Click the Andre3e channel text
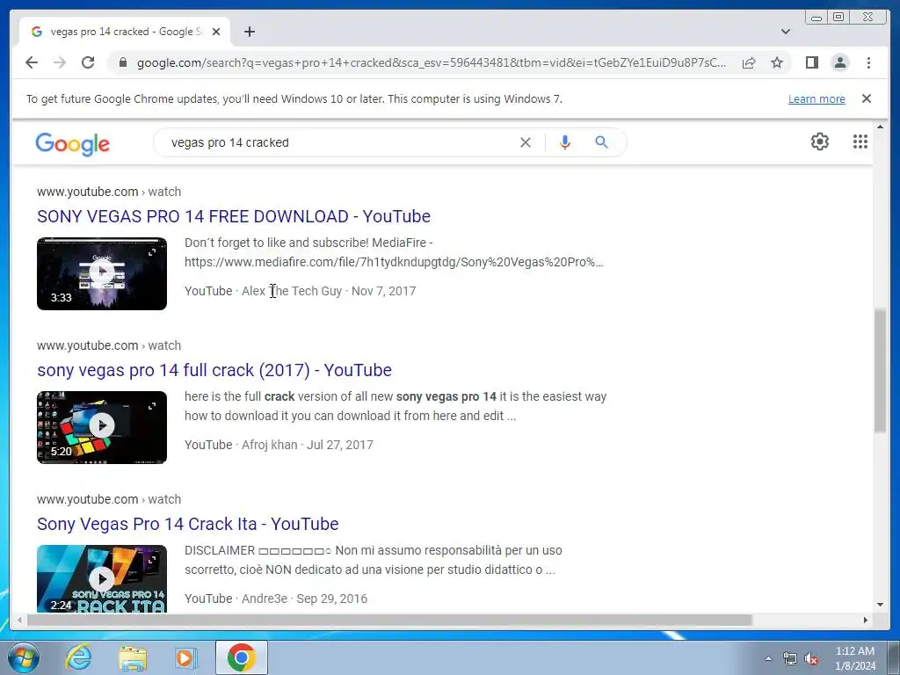Viewport: 900px width, 675px height. pos(264,599)
